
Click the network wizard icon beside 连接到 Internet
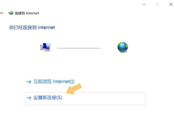(x=11, y=13)
